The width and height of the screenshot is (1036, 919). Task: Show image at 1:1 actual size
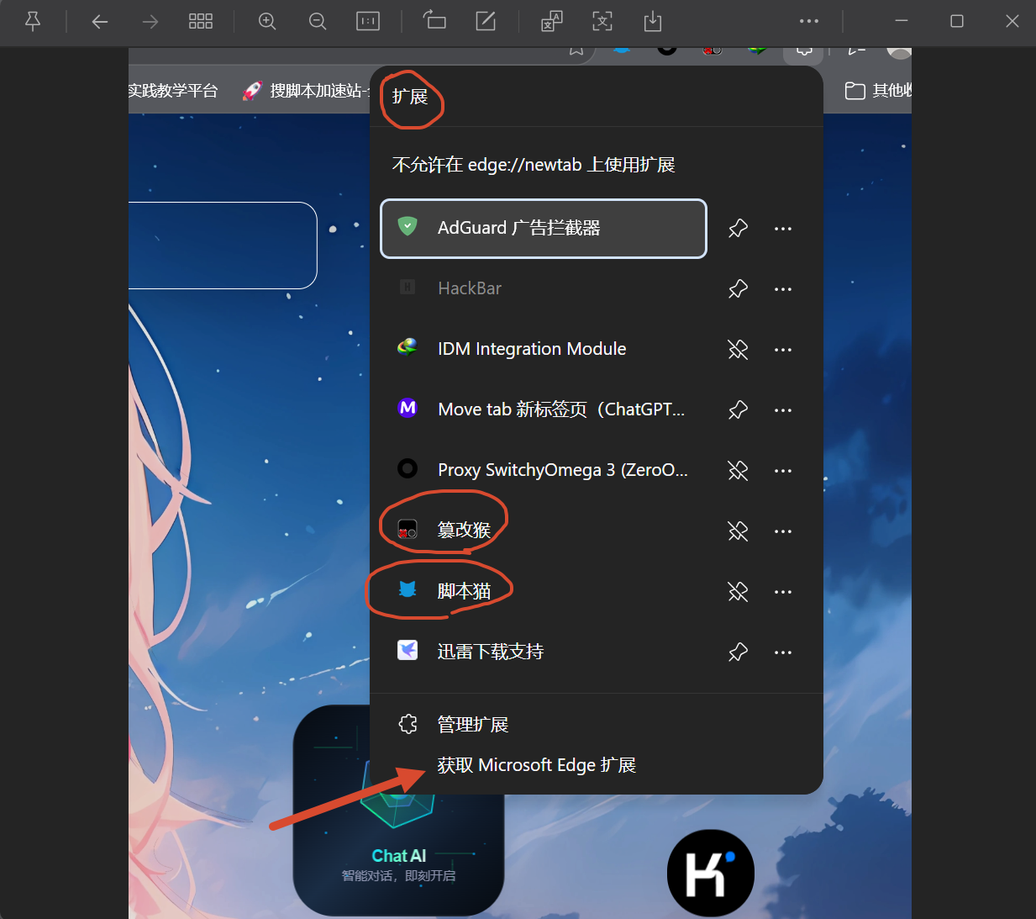pyautogui.click(x=368, y=21)
